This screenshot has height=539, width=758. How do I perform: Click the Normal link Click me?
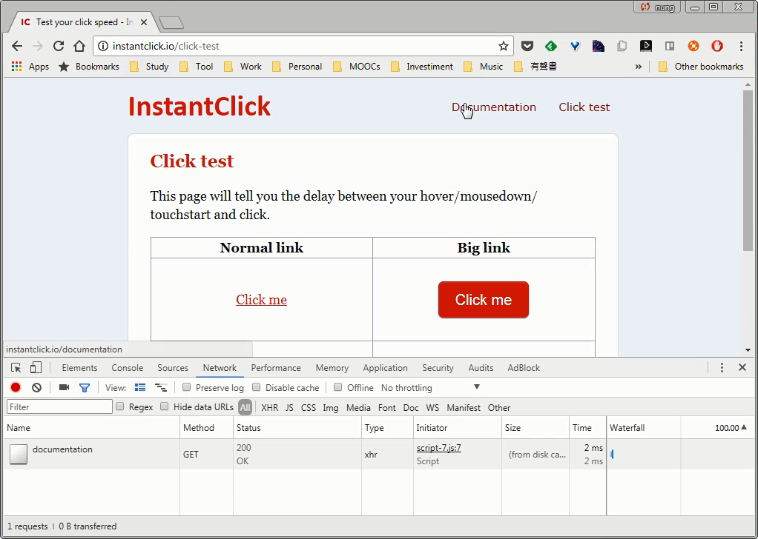pyautogui.click(x=261, y=300)
